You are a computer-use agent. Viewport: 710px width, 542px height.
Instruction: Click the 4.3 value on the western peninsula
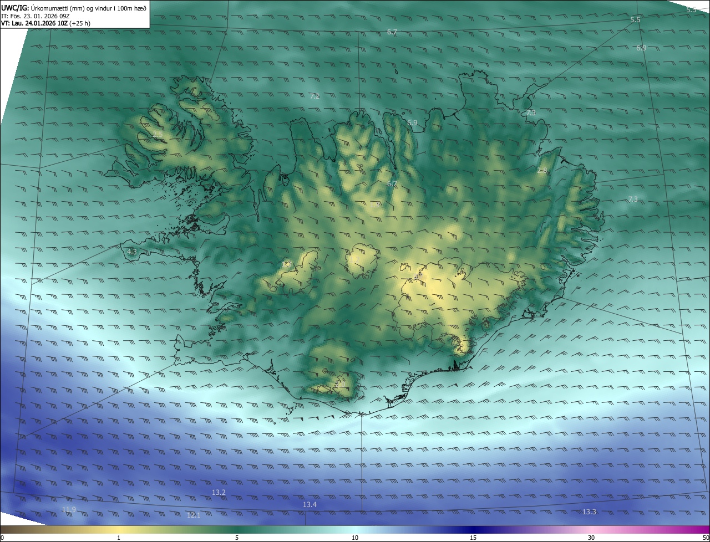131,252
